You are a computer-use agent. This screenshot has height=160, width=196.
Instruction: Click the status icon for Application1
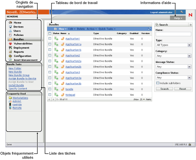[56, 38]
